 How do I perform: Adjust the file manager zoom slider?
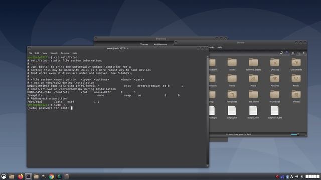click(298, 134)
